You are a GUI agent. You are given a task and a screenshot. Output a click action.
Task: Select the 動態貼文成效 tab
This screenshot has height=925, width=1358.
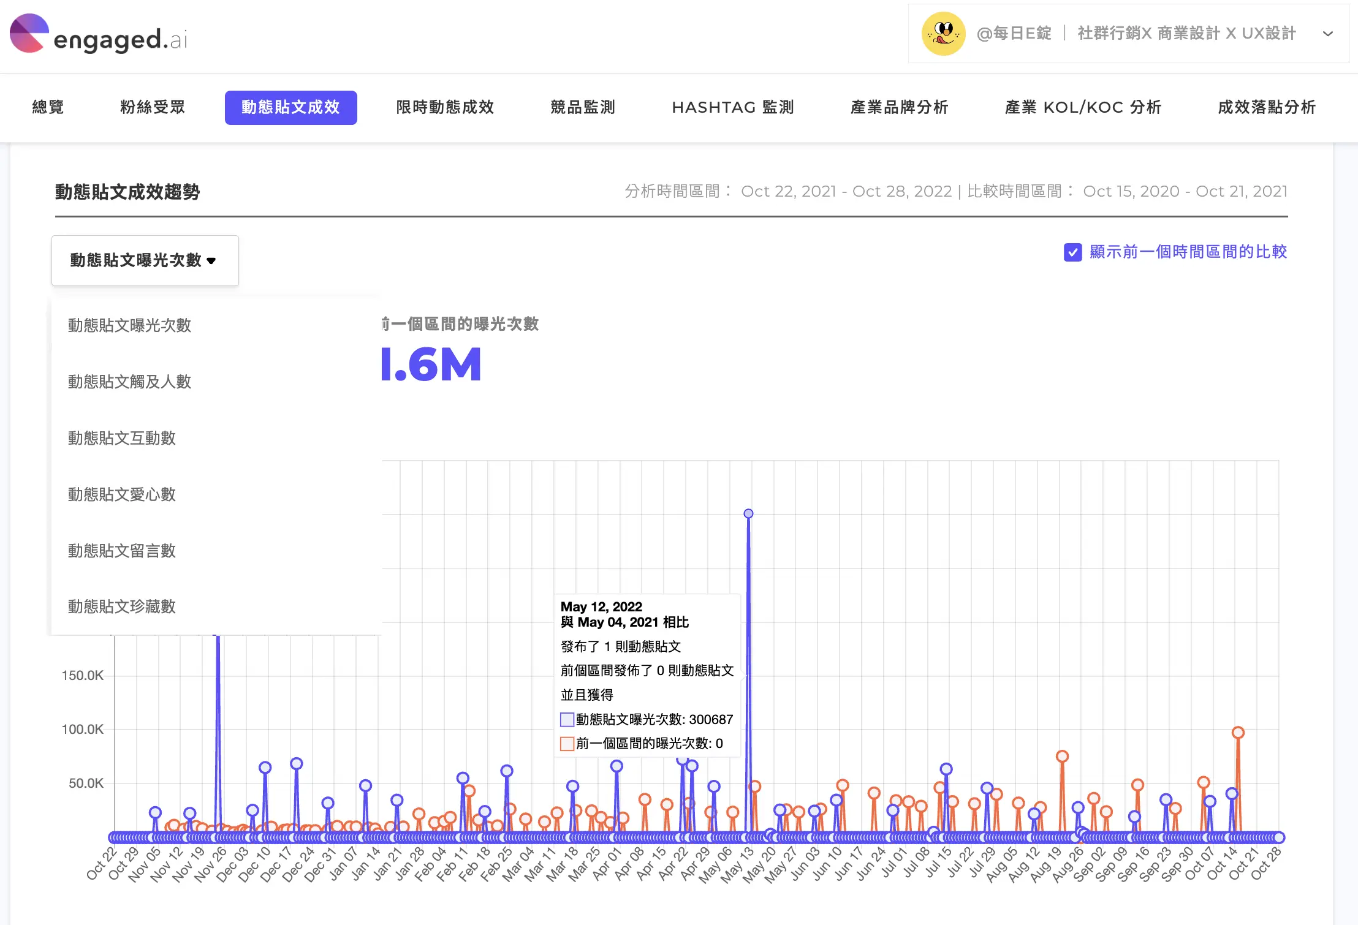click(x=290, y=107)
